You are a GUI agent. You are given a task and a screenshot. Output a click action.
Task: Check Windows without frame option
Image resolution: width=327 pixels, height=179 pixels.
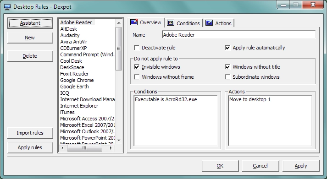[137, 77]
